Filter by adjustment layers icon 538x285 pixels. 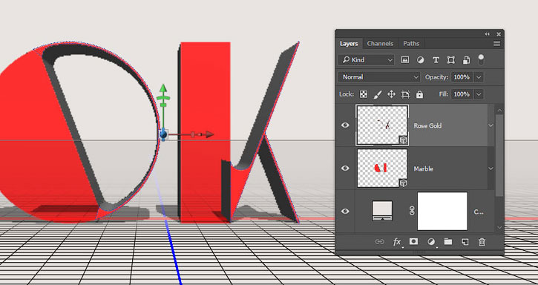tap(420, 60)
